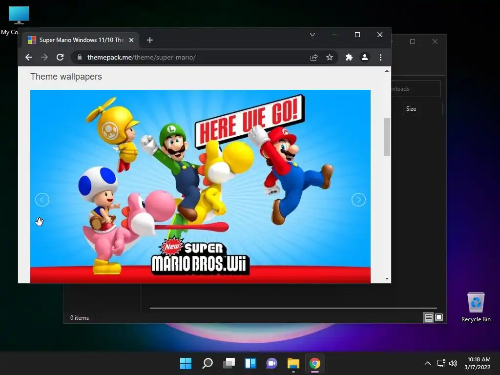Open the clock and date flyout
500x375 pixels.
point(478,363)
